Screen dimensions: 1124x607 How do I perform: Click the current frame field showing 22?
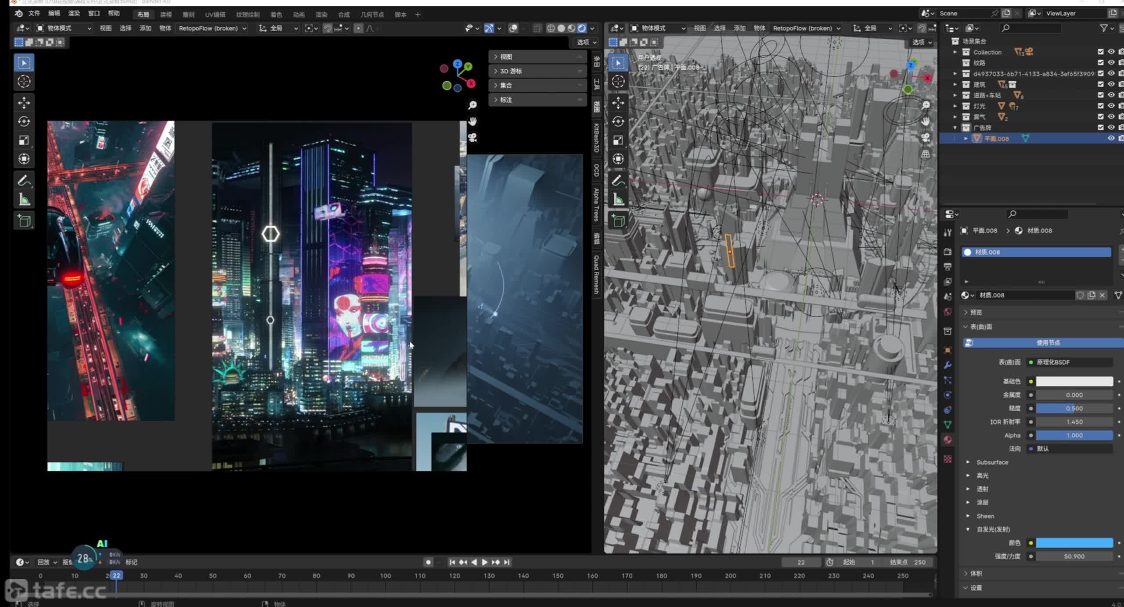click(x=801, y=562)
